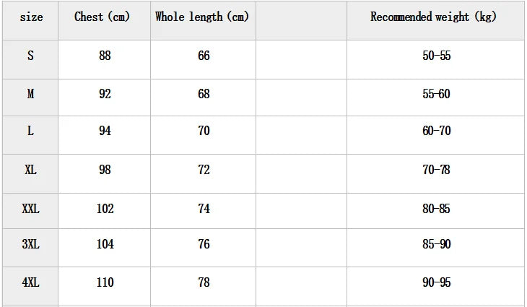
Task: Select chest value 102
Action: [105, 209]
